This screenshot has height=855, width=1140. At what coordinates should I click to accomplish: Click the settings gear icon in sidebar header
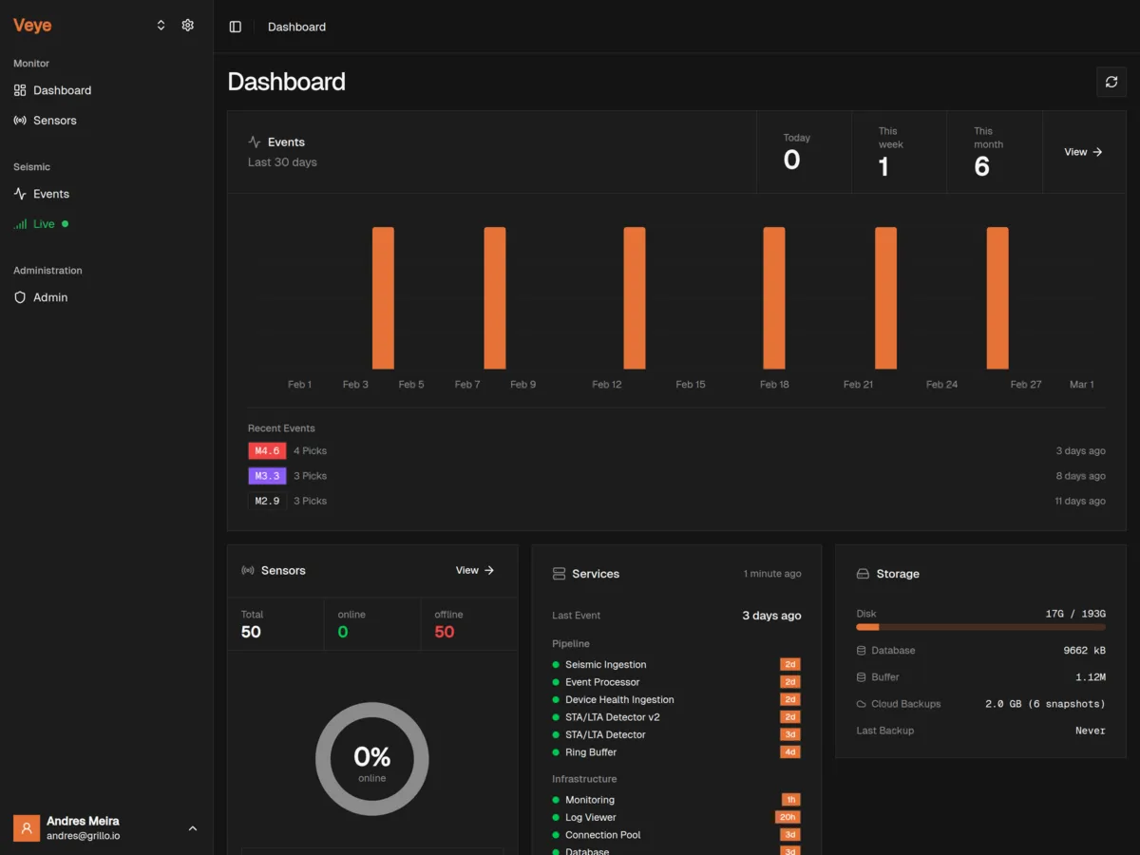click(x=188, y=26)
